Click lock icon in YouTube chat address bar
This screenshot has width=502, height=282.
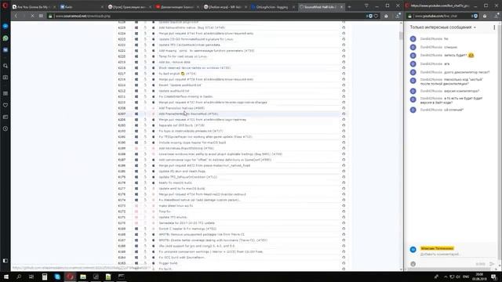(409, 16)
